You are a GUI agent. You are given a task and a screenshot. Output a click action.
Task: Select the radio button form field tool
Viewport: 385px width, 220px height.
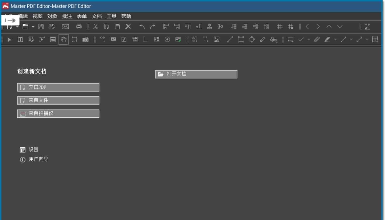click(167, 39)
